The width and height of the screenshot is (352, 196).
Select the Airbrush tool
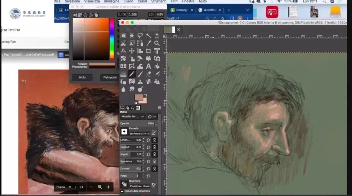click(x=157, y=74)
